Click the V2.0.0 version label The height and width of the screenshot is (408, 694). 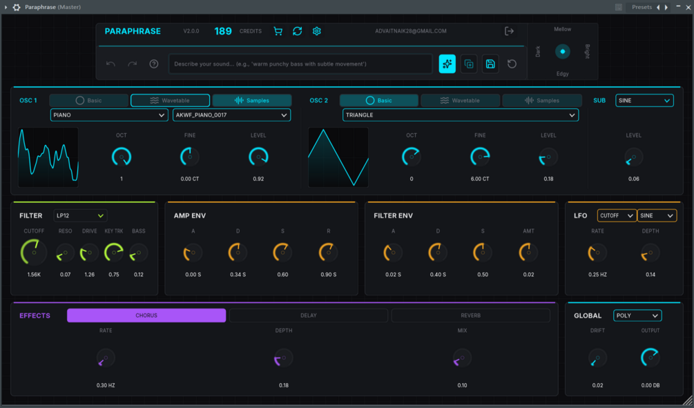[191, 31]
